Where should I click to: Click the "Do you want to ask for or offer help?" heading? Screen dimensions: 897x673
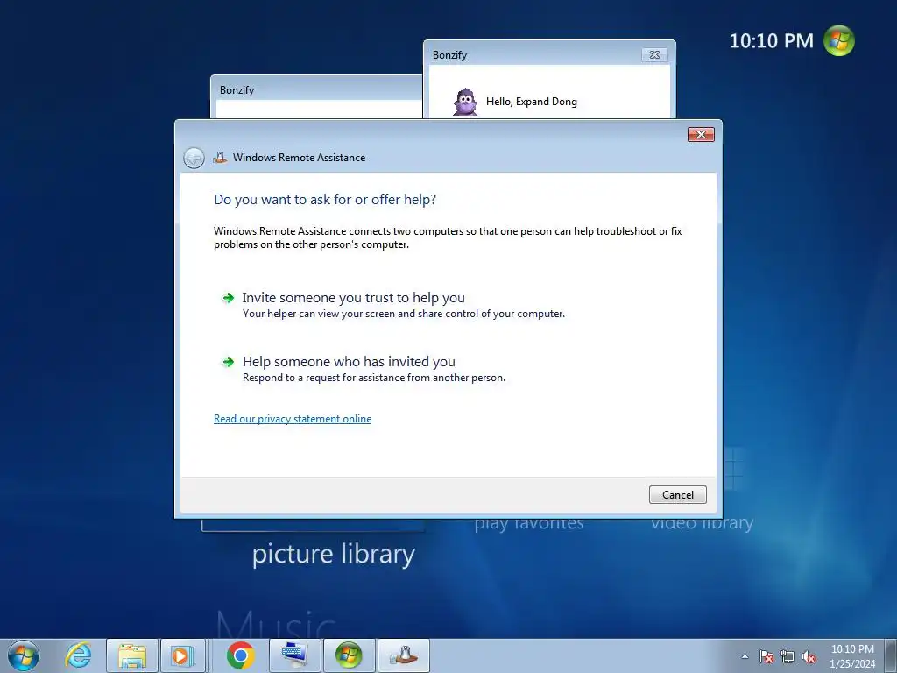pos(325,199)
